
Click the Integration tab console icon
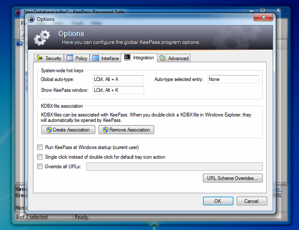[127, 57]
